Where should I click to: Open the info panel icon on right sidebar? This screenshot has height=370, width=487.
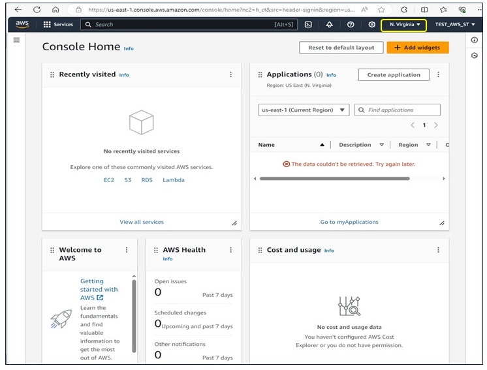[474, 40]
